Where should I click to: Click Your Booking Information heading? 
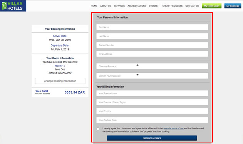tap(60, 29)
